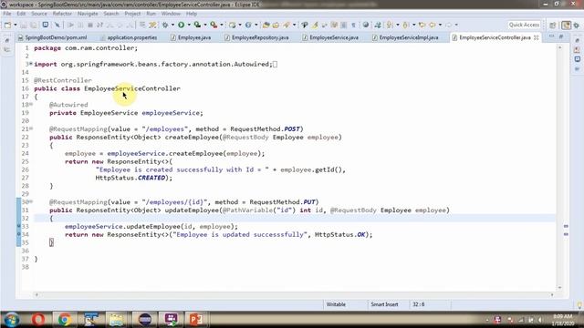Image resolution: width=584 pixels, height=328 pixels.
Task: Click the Smart Insert status field
Action: 385,304
